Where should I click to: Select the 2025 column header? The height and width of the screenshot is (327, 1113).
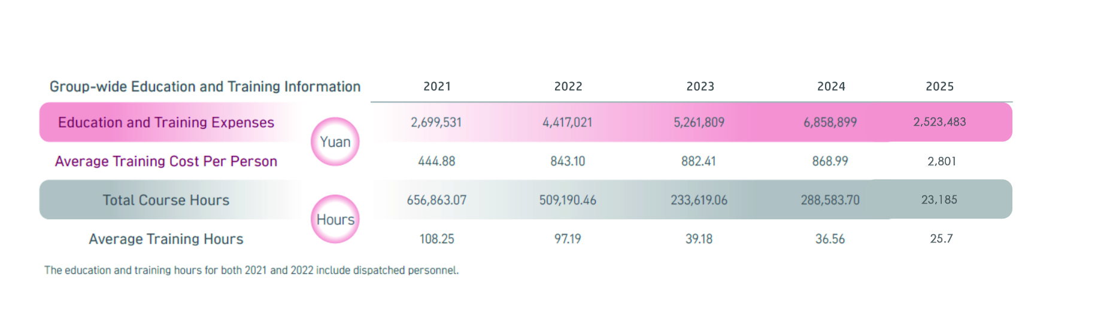939,86
